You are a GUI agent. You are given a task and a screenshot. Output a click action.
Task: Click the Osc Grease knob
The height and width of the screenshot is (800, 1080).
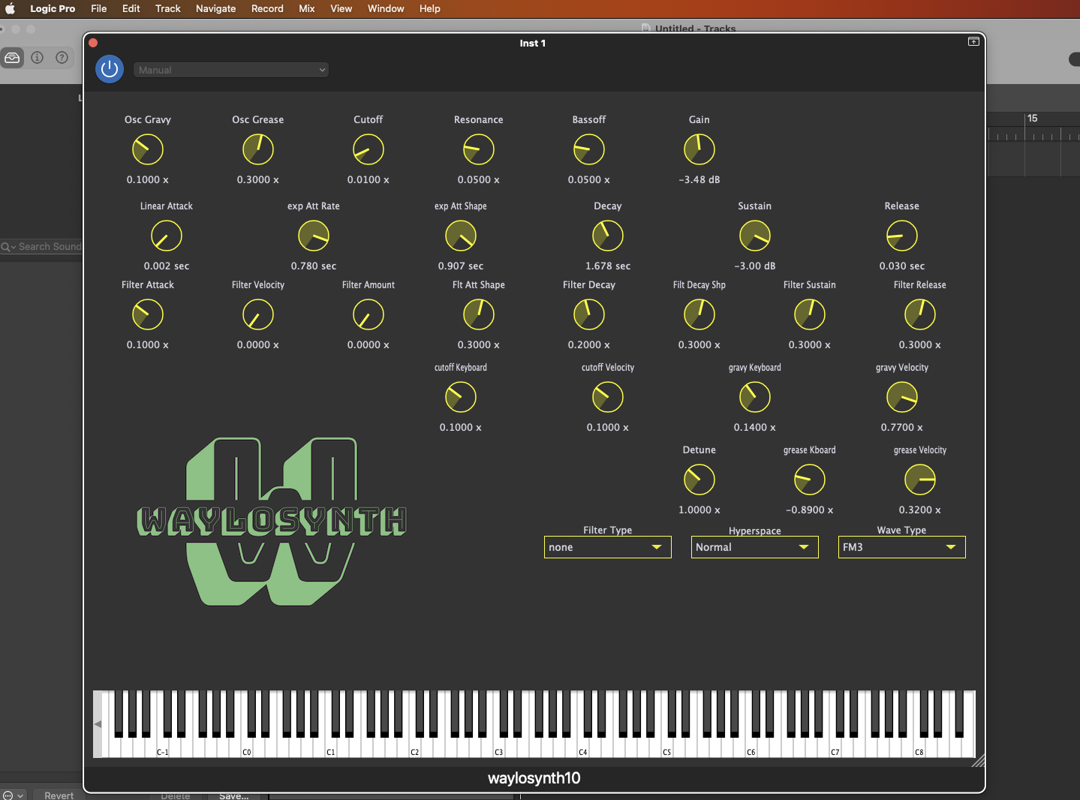258,149
